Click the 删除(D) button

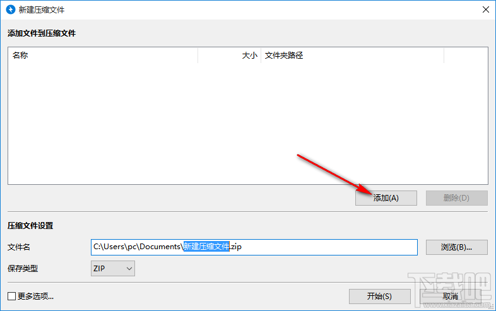[x=456, y=198]
